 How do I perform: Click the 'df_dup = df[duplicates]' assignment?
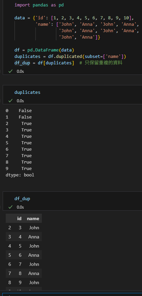[x=45, y=63]
